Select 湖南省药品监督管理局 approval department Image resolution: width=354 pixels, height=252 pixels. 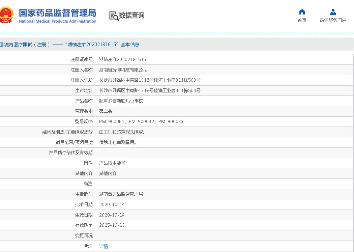coord(121,194)
